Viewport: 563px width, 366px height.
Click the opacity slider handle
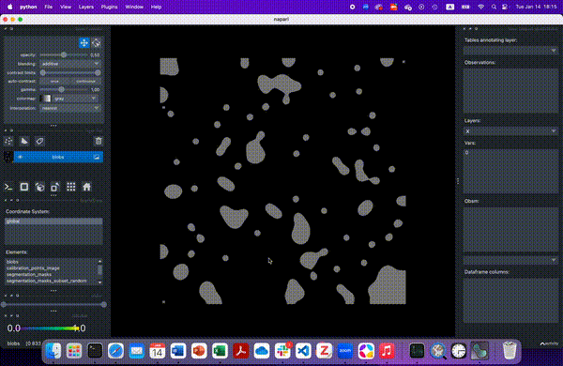click(x=64, y=55)
